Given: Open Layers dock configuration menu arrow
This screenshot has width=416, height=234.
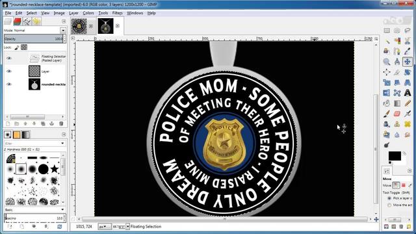Looking at the screenshot, I should point(64,21).
